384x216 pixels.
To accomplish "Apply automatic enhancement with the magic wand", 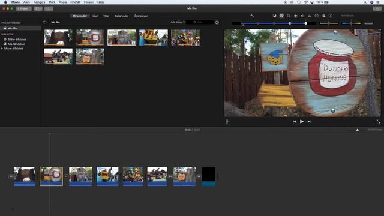I will click(x=252, y=16).
